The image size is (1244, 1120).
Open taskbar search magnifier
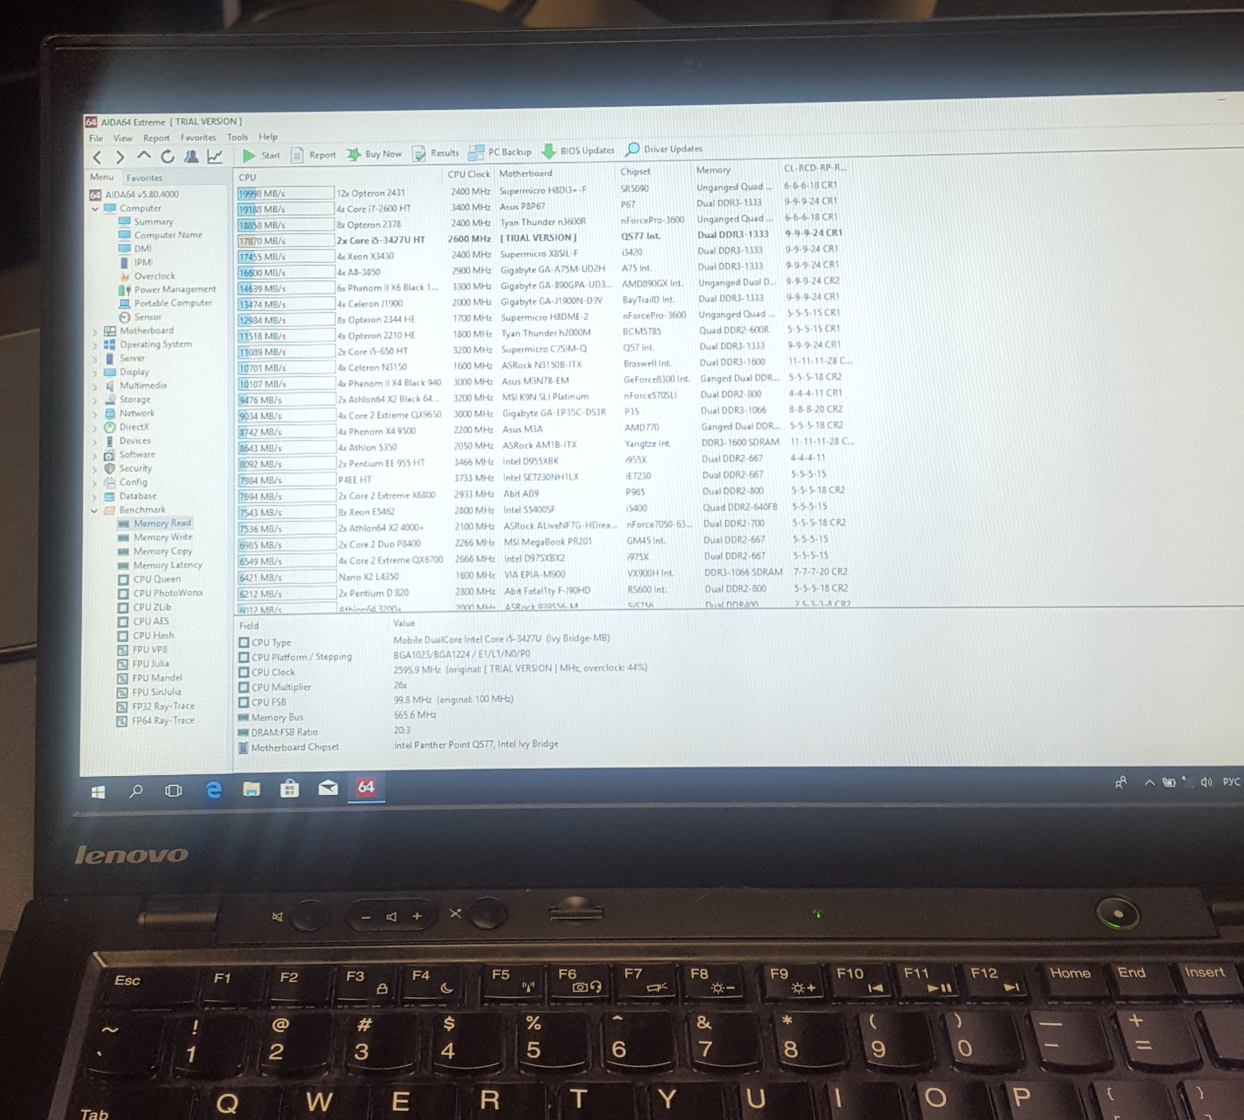click(x=136, y=791)
